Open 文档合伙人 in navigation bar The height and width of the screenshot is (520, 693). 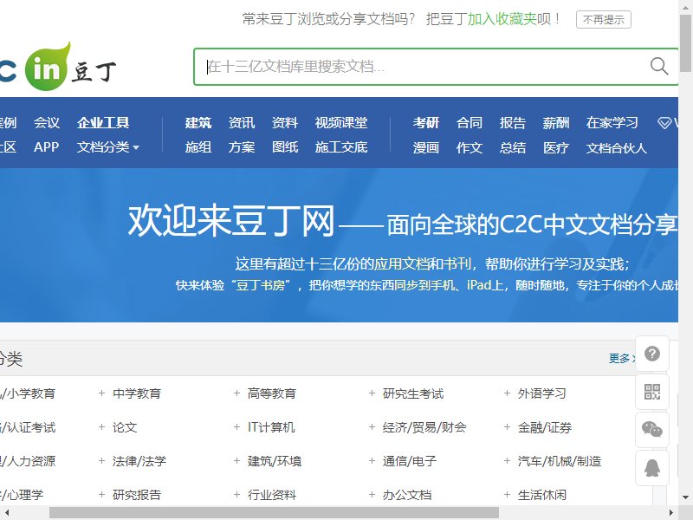click(x=617, y=147)
